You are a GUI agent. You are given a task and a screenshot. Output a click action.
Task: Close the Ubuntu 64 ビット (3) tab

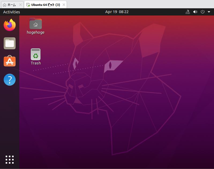[64, 5]
